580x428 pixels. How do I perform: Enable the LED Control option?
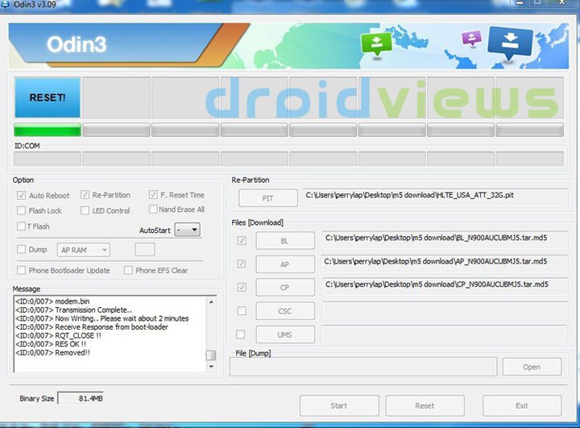point(85,210)
